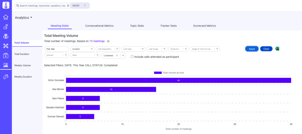Open the Call Type filter dropdown
The width and height of the screenshot is (302, 134).
[x=133, y=49]
